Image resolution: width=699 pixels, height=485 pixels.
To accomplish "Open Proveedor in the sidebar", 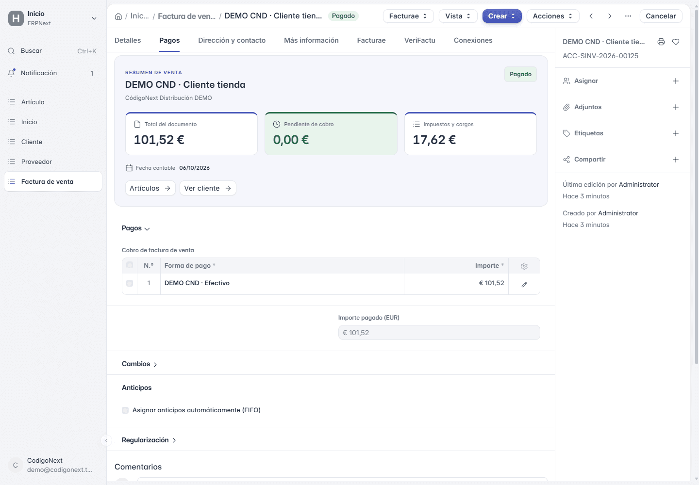I will 53,162.
